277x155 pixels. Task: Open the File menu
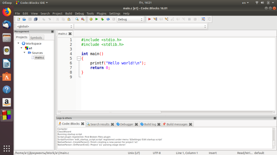(17, 13)
